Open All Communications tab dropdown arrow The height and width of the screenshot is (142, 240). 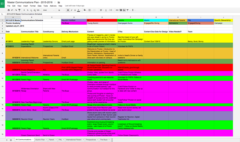(x=33, y=139)
